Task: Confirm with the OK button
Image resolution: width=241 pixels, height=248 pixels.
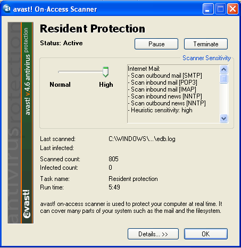Action: (x=206, y=234)
